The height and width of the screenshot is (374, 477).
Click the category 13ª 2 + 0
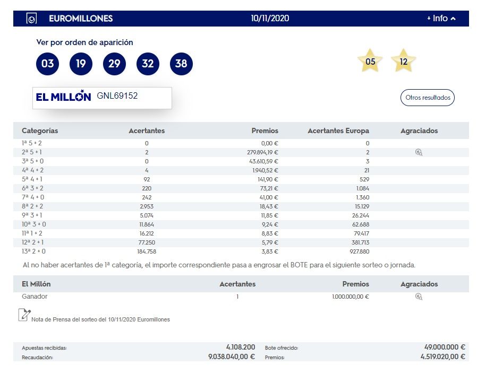click(34, 251)
